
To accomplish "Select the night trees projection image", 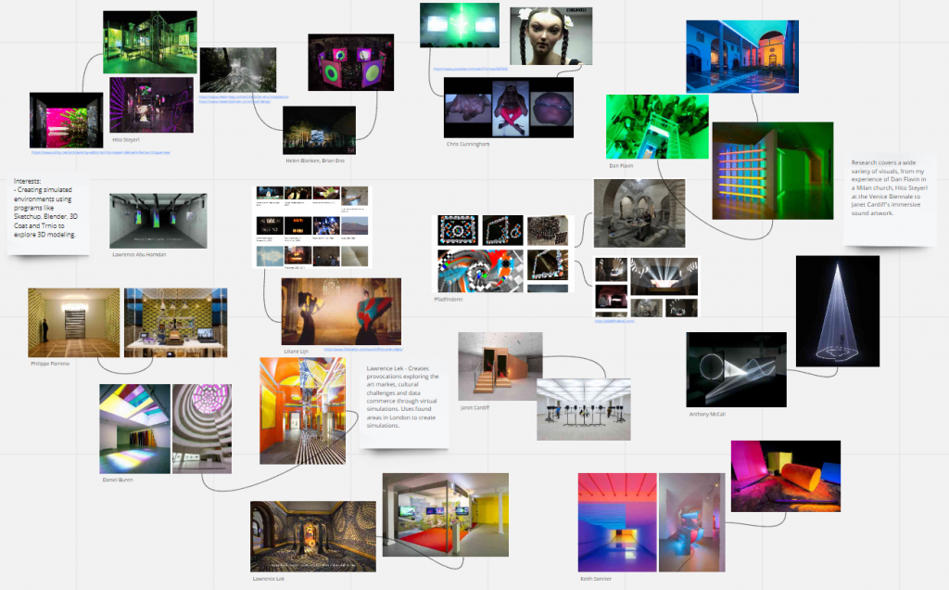I will (319, 131).
